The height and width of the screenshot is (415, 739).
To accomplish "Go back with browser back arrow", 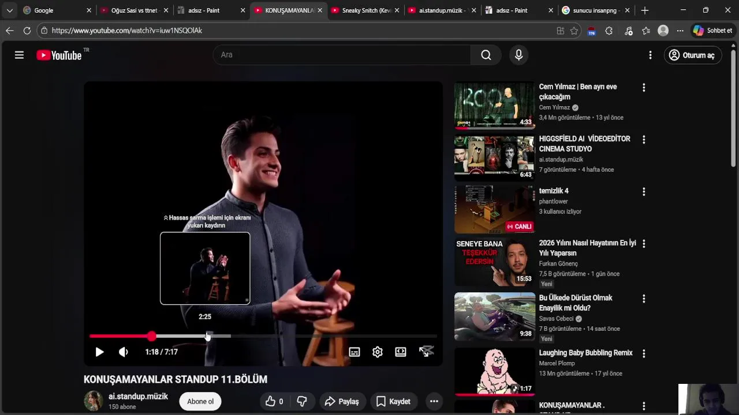I will 9,31.
